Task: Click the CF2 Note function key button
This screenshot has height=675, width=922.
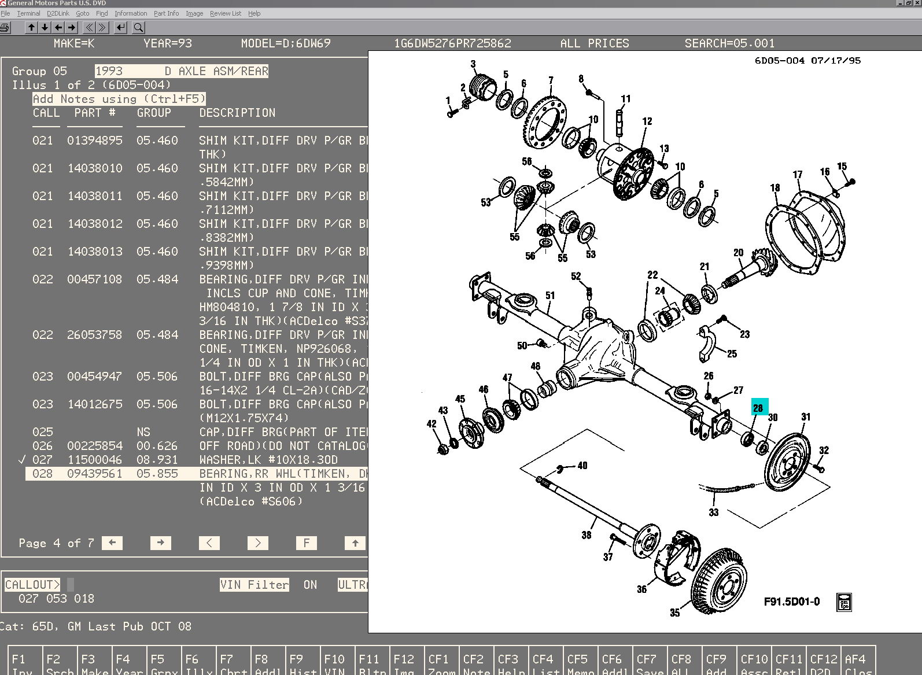Action: point(476,660)
